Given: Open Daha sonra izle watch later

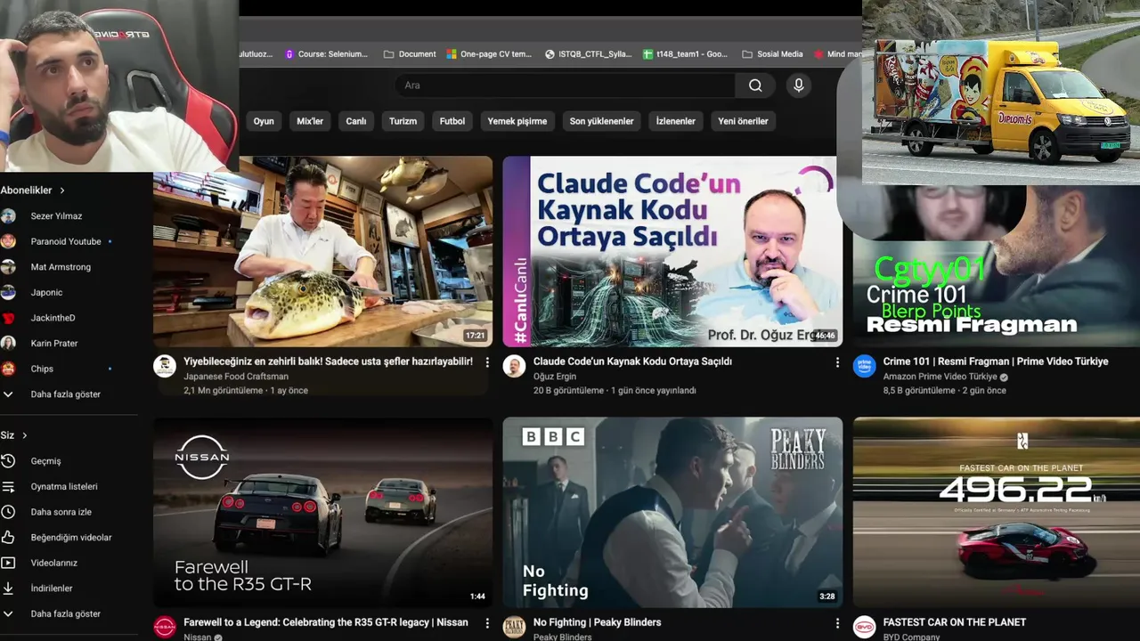Looking at the screenshot, I should [x=61, y=512].
